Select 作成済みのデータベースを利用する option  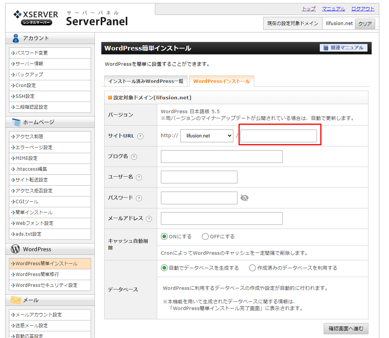click(252, 268)
